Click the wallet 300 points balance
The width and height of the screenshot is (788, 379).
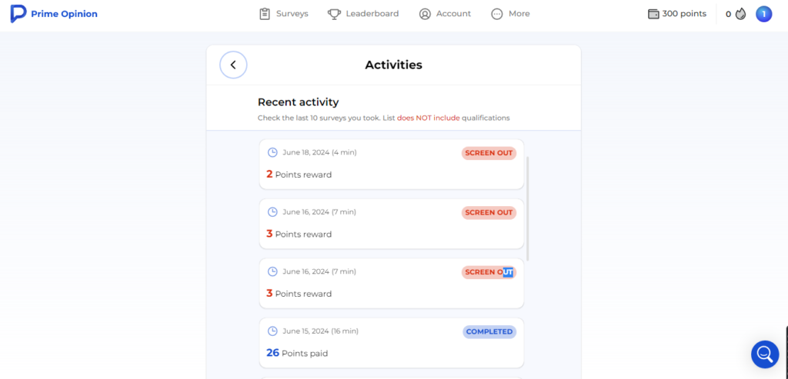(677, 14)
